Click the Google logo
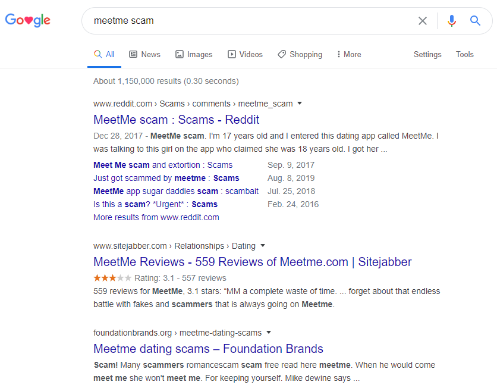The width and height of the screenshot is (497, 388). [27, 20]
